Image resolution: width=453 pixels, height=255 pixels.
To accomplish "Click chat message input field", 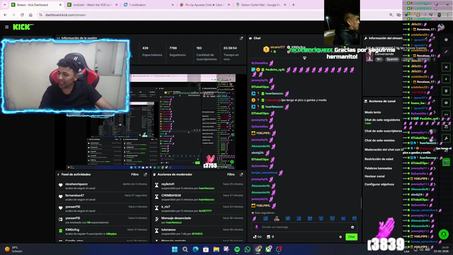I will [x=304, y=227].
